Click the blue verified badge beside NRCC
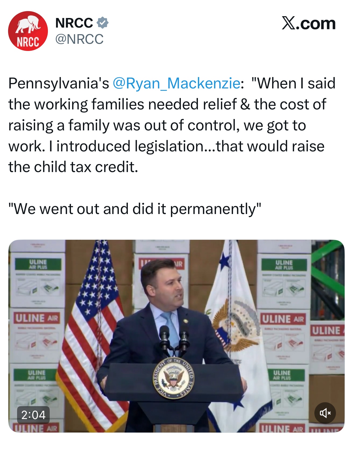The image size is (353, 452). pos(103,23)
